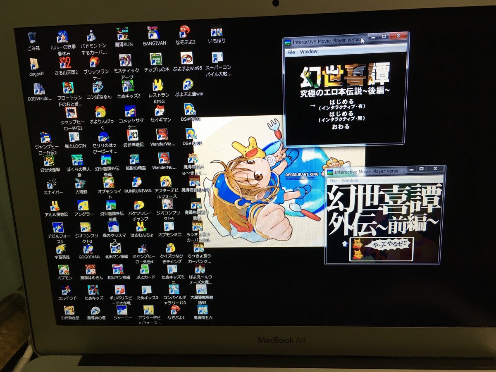Click the やってやるぜ!! button

(x=381, y=249)
